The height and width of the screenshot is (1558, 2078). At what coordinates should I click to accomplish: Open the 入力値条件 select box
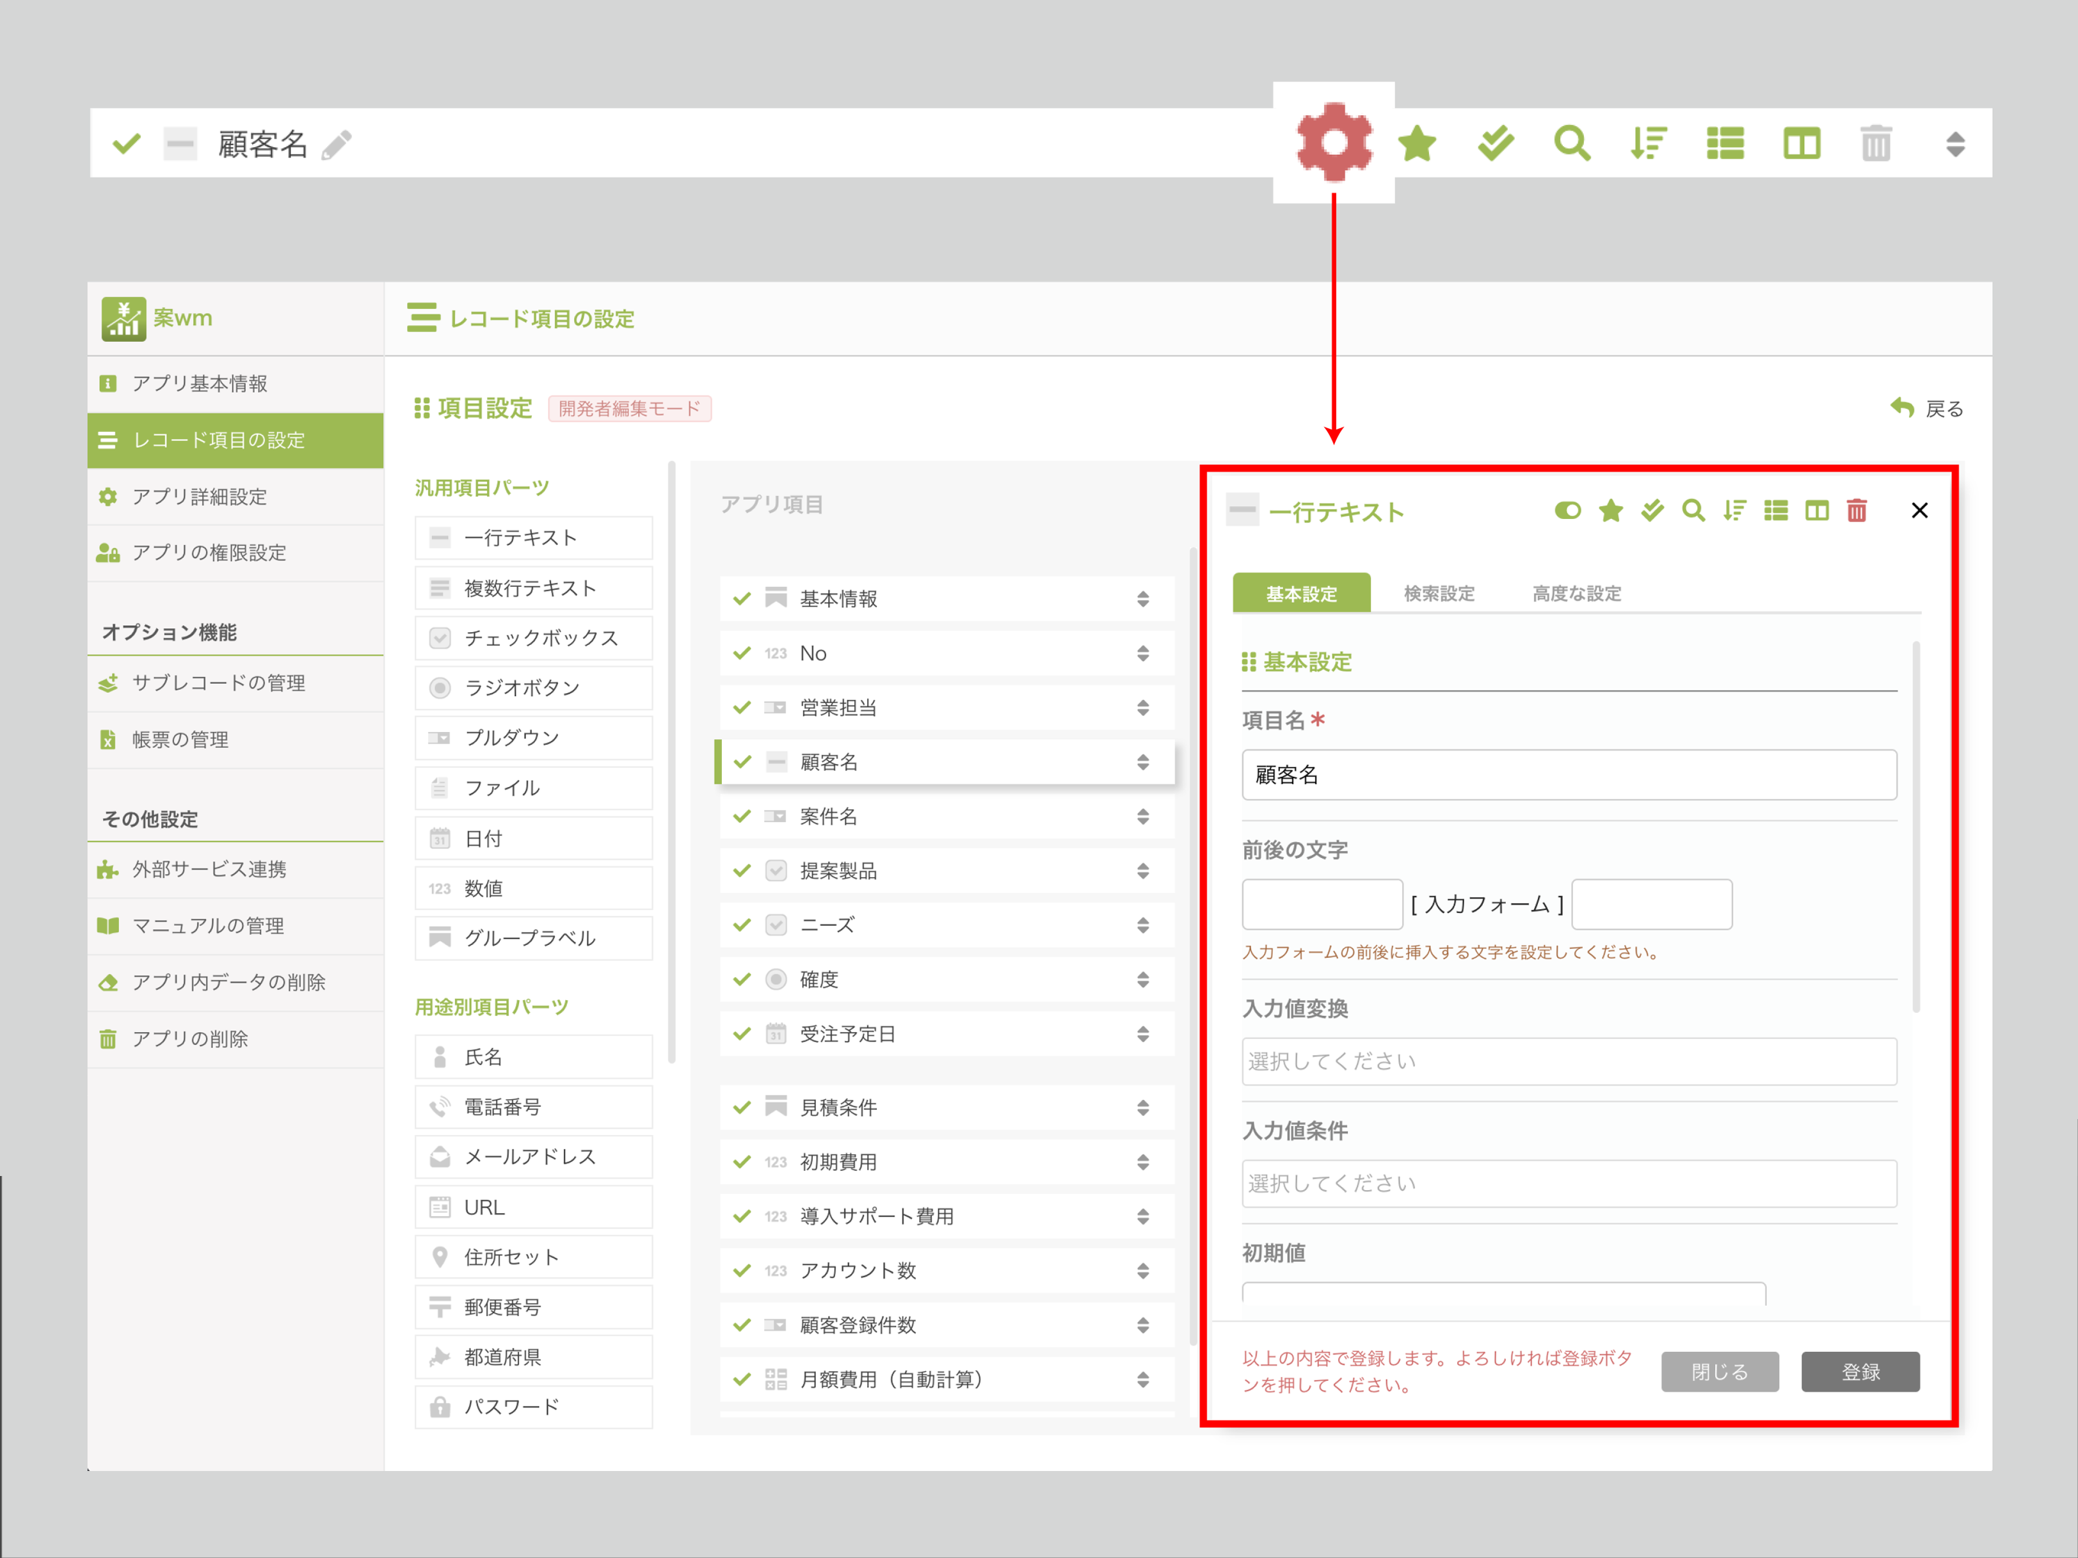click(1569, 1183)
